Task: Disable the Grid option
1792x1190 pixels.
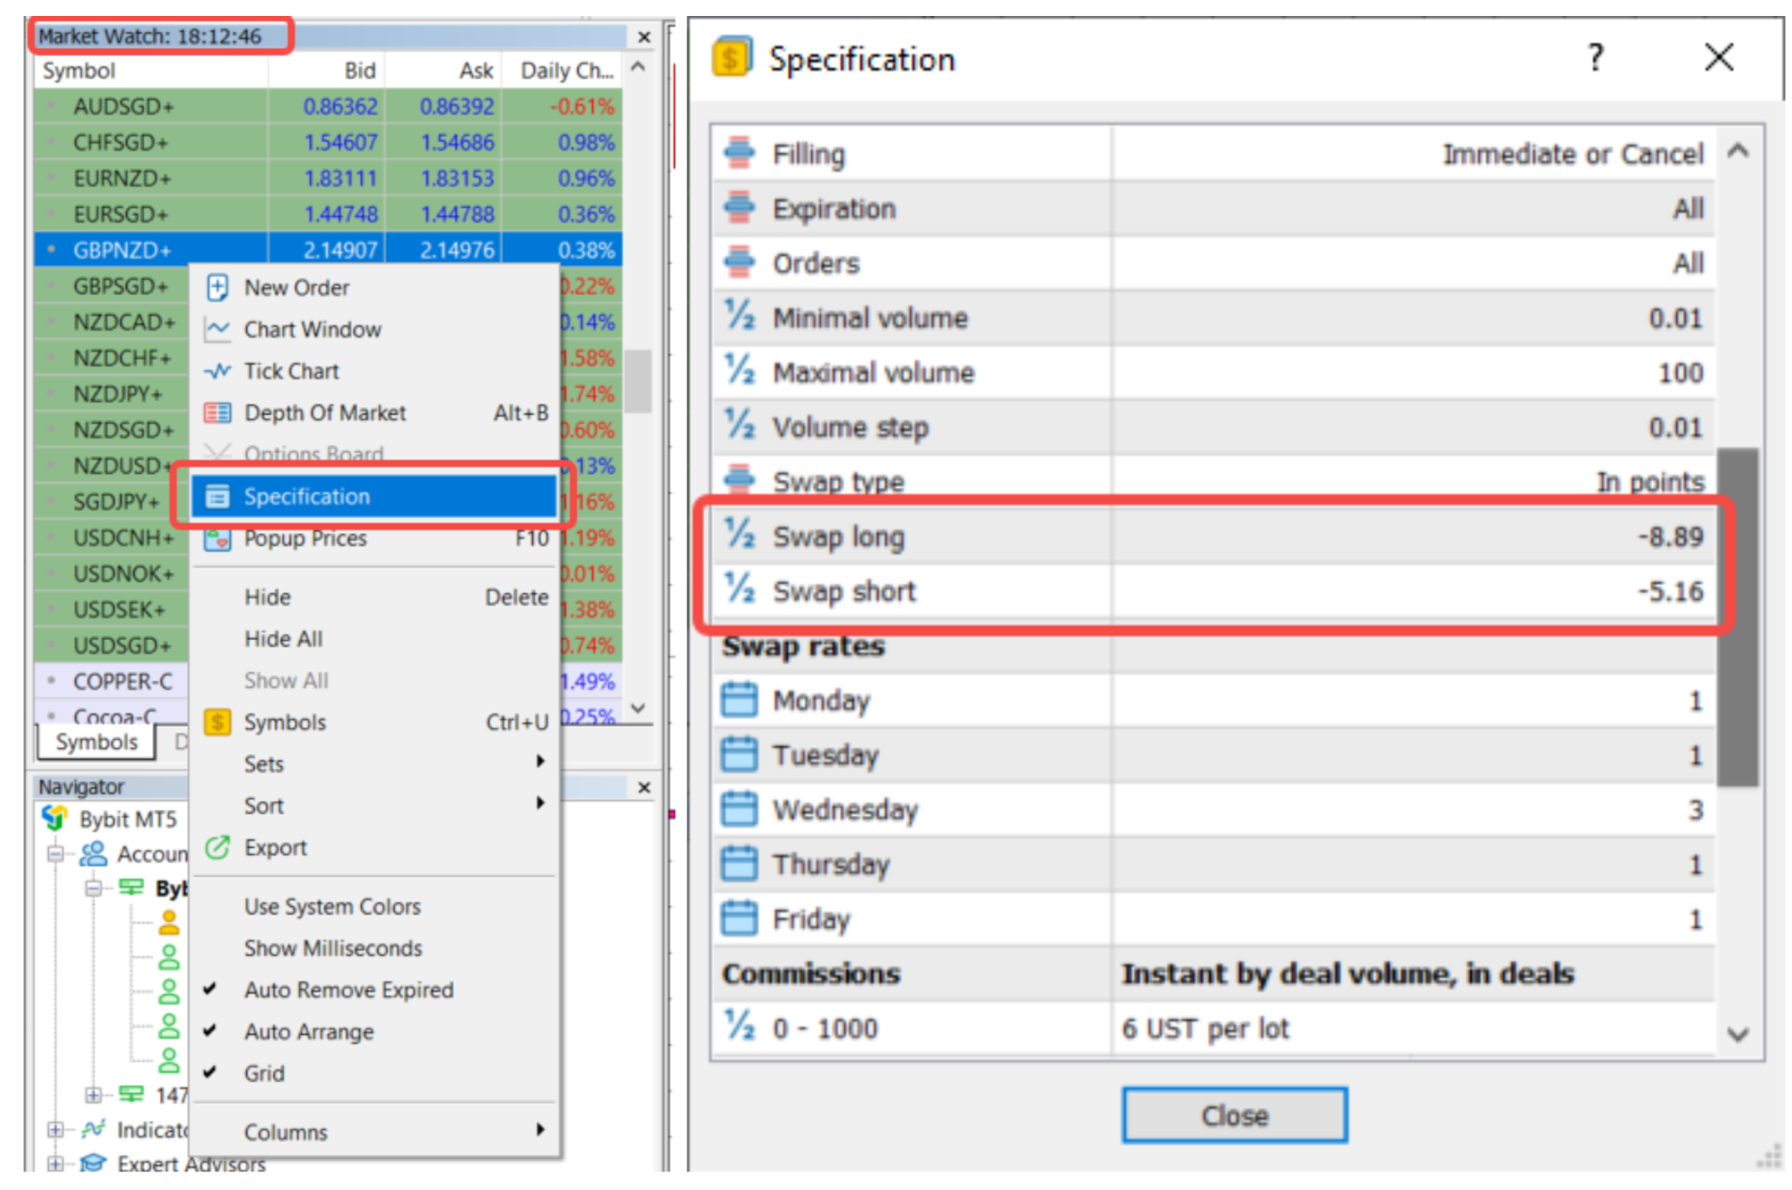Action: click(263, 1073)
